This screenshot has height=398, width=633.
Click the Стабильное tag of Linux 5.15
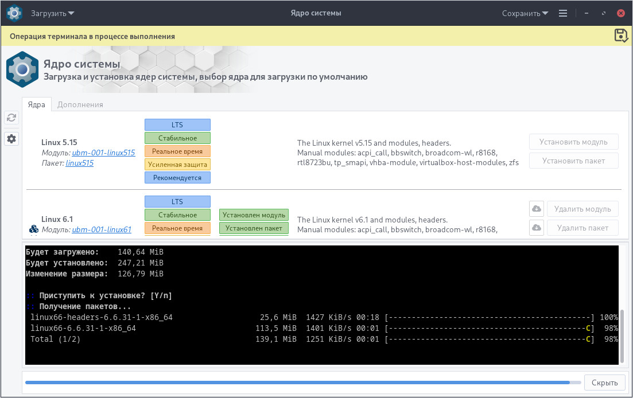click(178, 138)
